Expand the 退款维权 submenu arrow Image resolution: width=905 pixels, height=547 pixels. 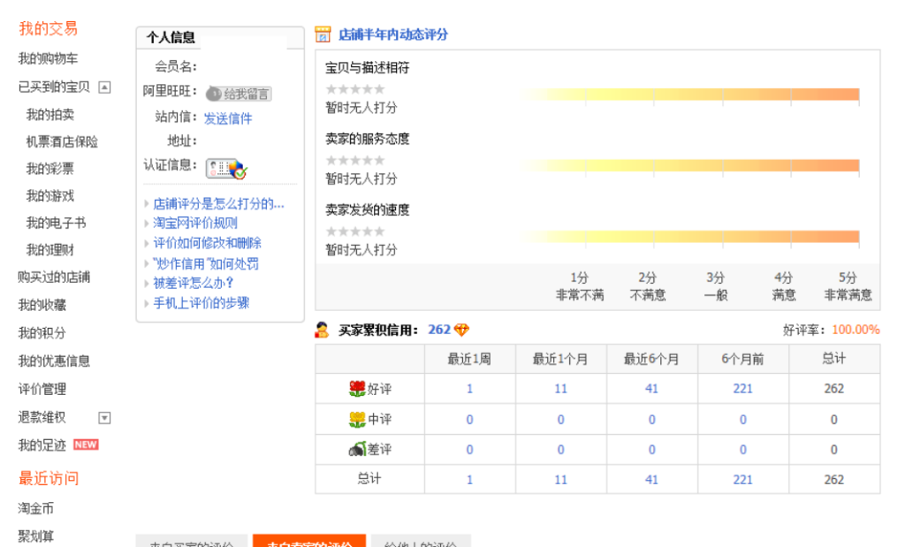pos(104,418)
